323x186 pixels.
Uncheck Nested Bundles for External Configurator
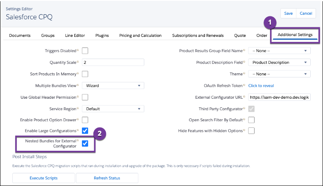(85, 143)
